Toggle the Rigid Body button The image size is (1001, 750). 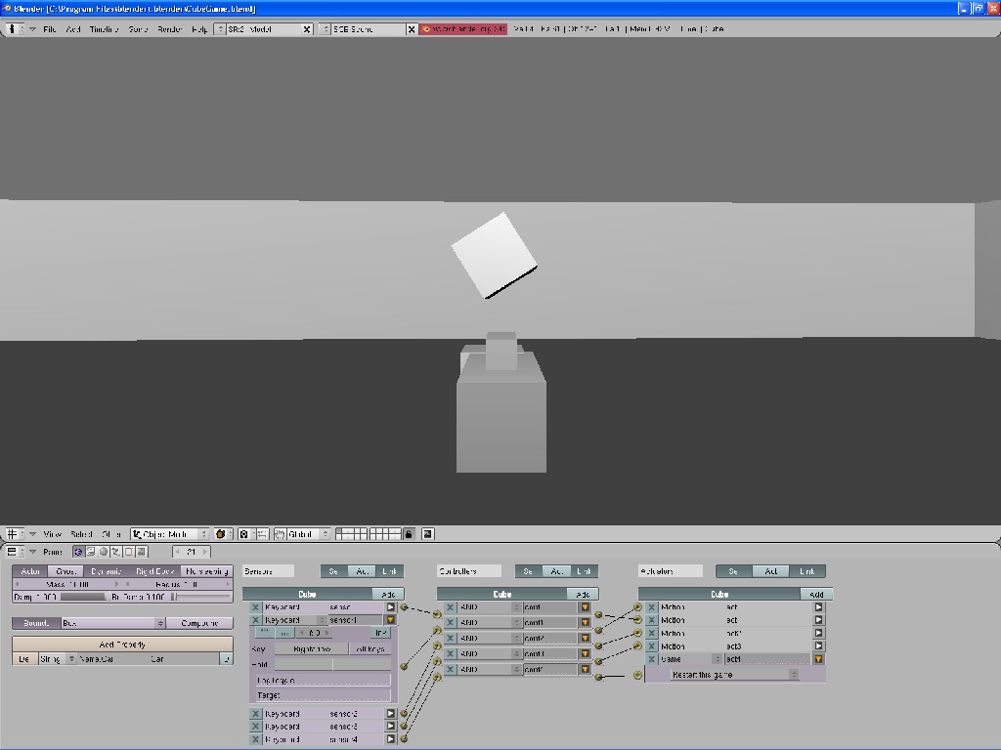pos(153,571)
